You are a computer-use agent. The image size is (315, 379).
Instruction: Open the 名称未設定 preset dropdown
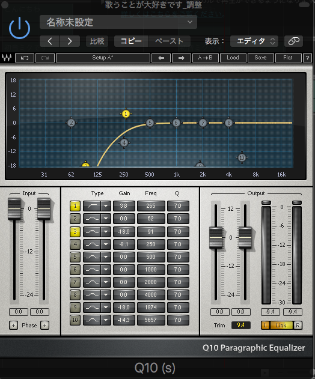click(x=118, y=22)
